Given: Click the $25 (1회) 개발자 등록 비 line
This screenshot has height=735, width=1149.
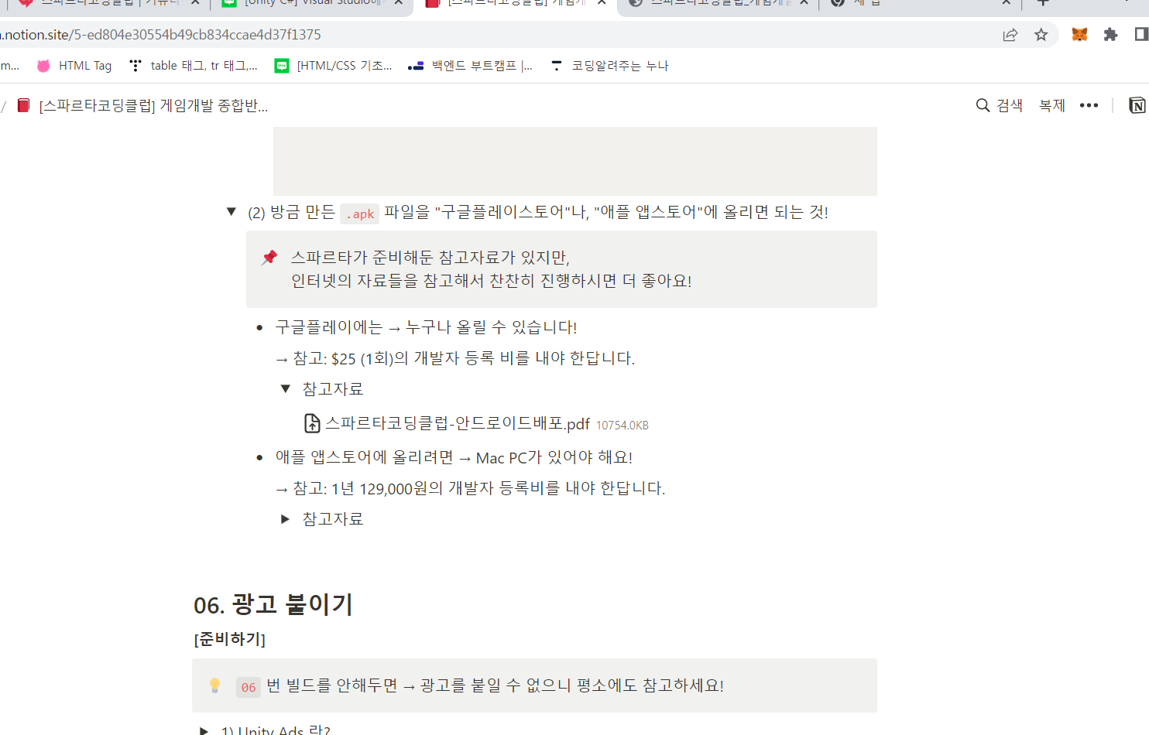Looking at the screenshot, I should coord(455,358).
